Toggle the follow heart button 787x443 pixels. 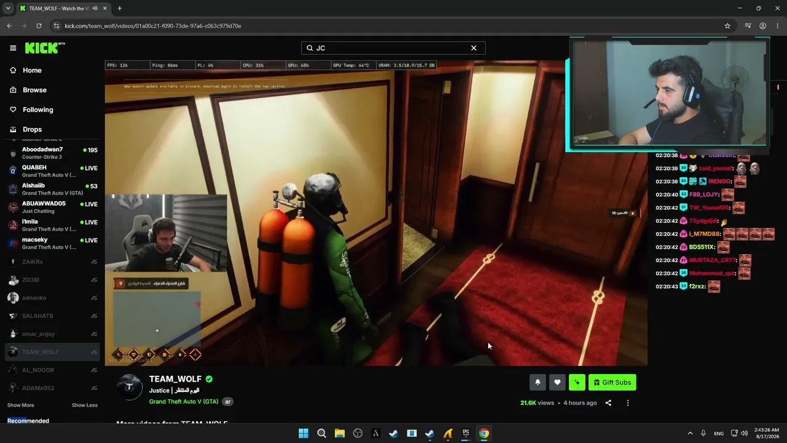[557, 382]
